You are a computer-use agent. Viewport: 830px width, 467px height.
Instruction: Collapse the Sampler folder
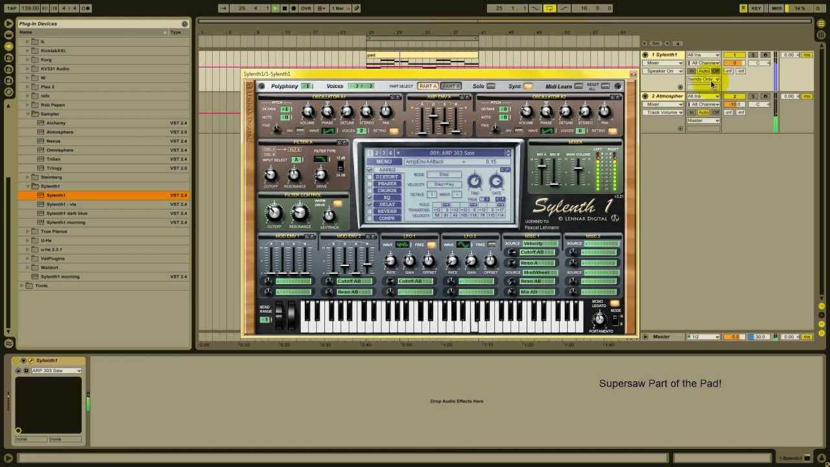point(27,114)
